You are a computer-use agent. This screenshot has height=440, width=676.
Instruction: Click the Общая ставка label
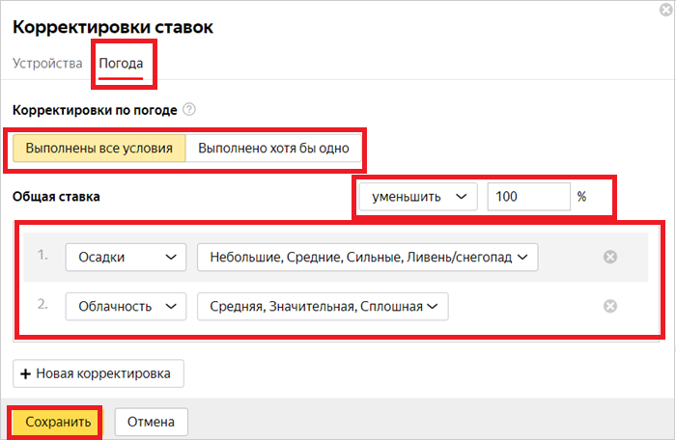(x=56, y=197)
